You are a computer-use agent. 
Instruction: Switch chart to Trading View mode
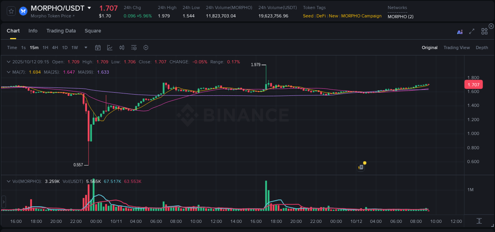(x=457, y=48)
